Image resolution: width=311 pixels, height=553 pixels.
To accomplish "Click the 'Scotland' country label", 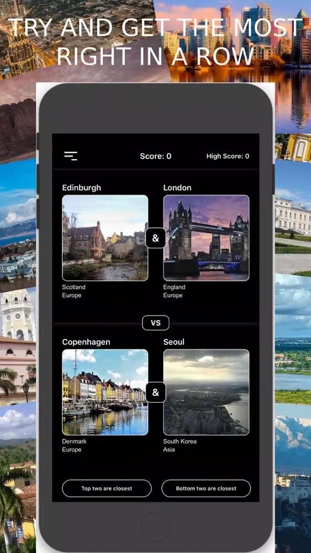I will coord(73,287).
